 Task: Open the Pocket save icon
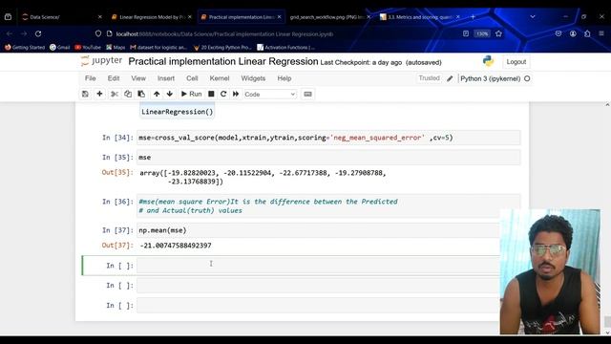point(558,34)
